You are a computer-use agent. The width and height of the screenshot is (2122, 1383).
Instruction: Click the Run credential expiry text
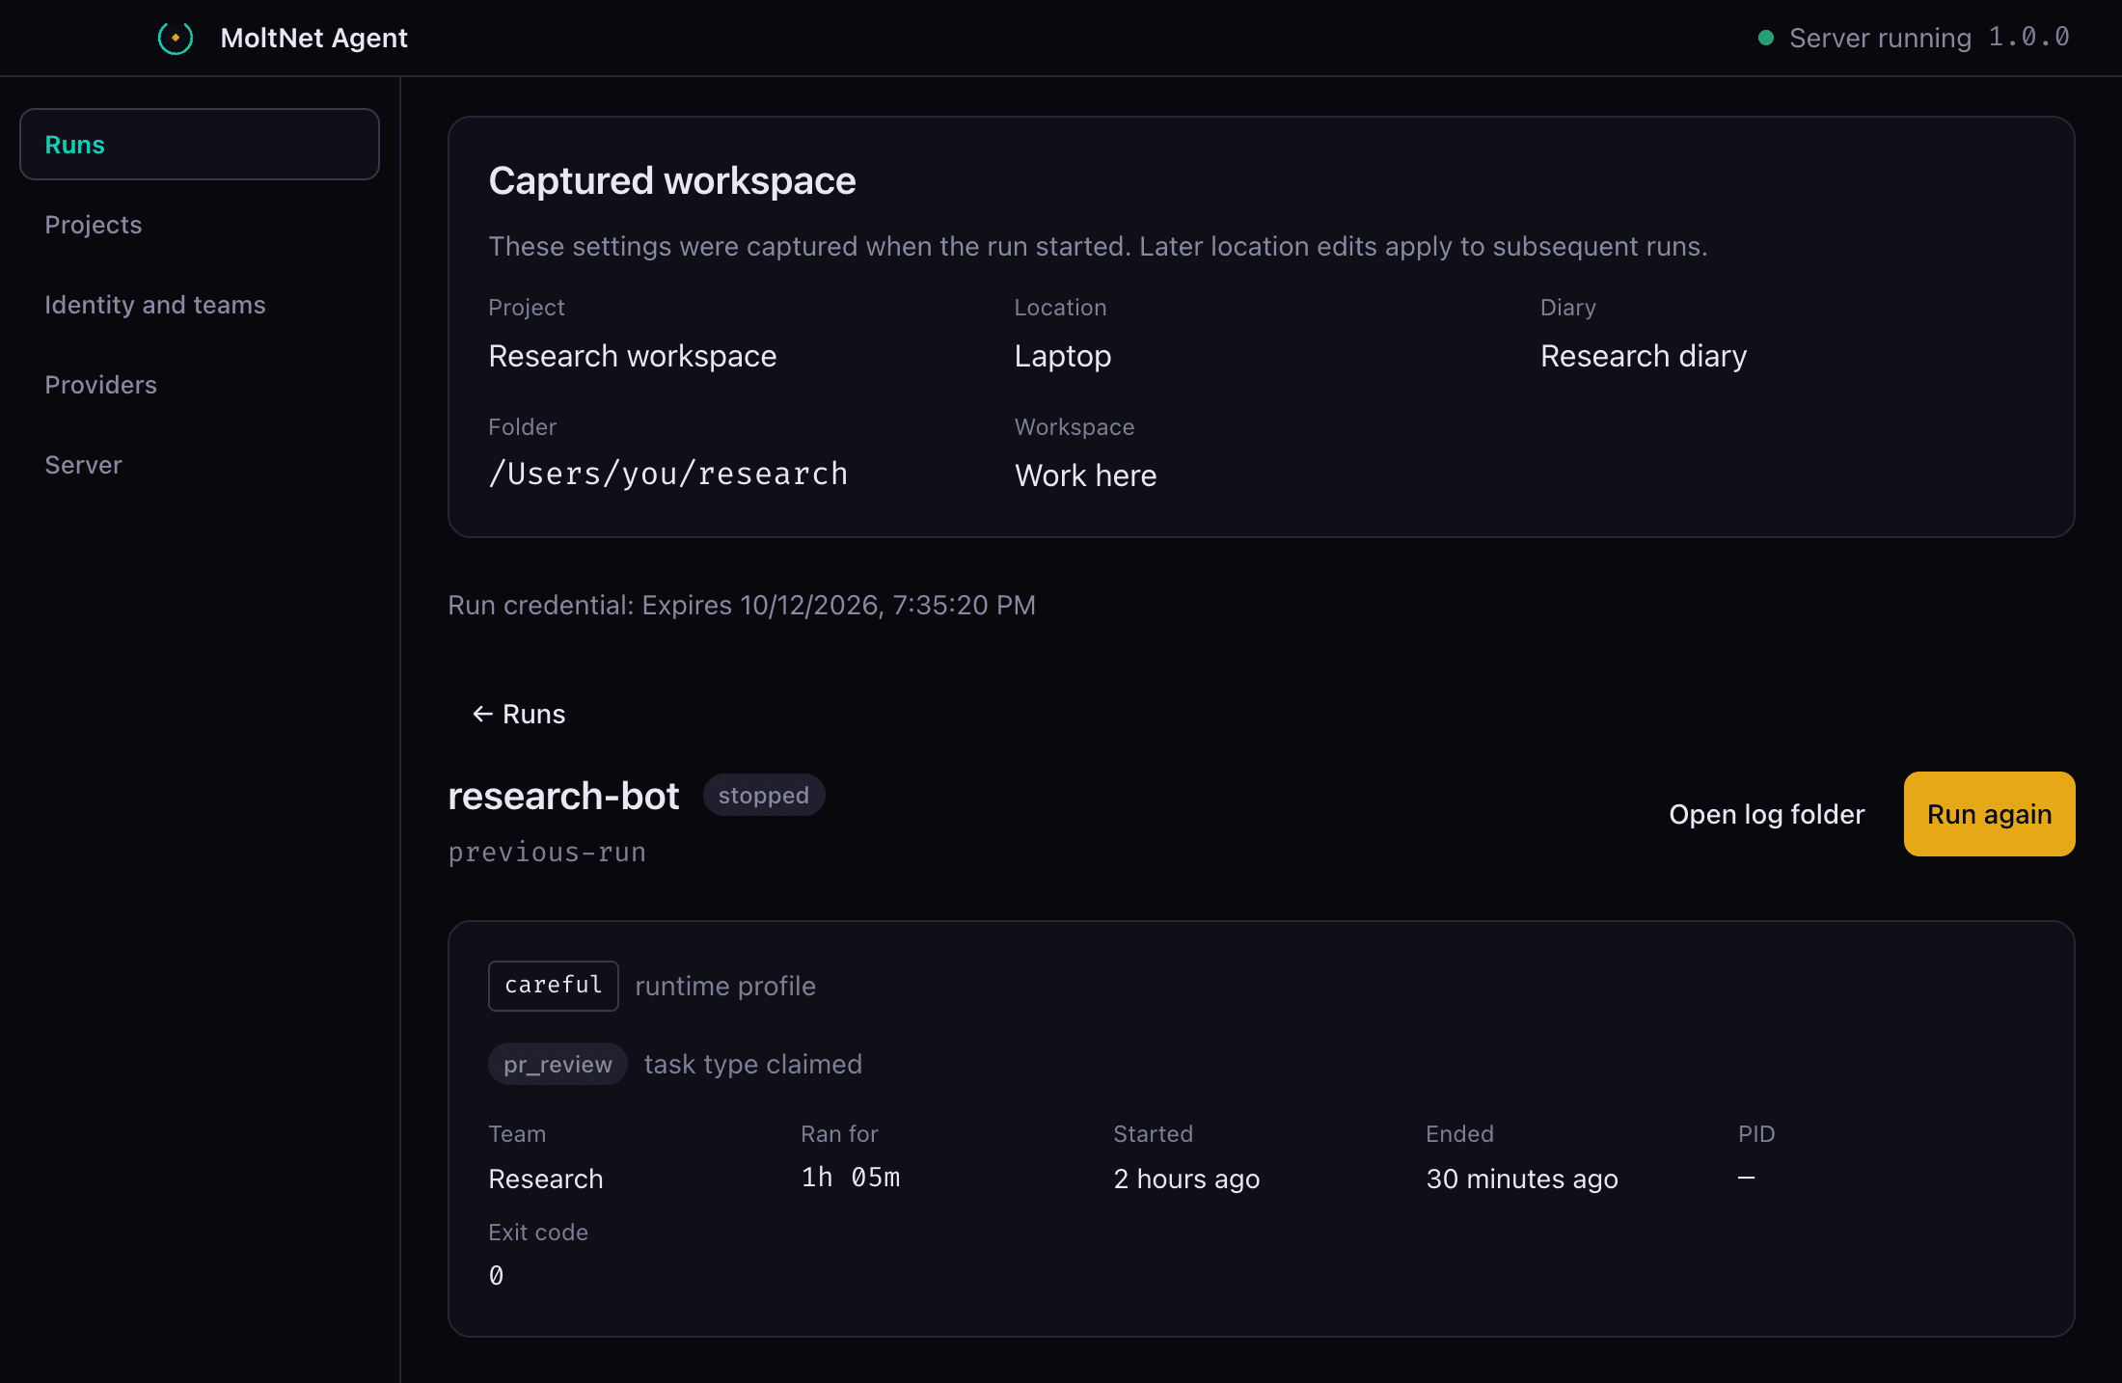click(x=741, y=605)
